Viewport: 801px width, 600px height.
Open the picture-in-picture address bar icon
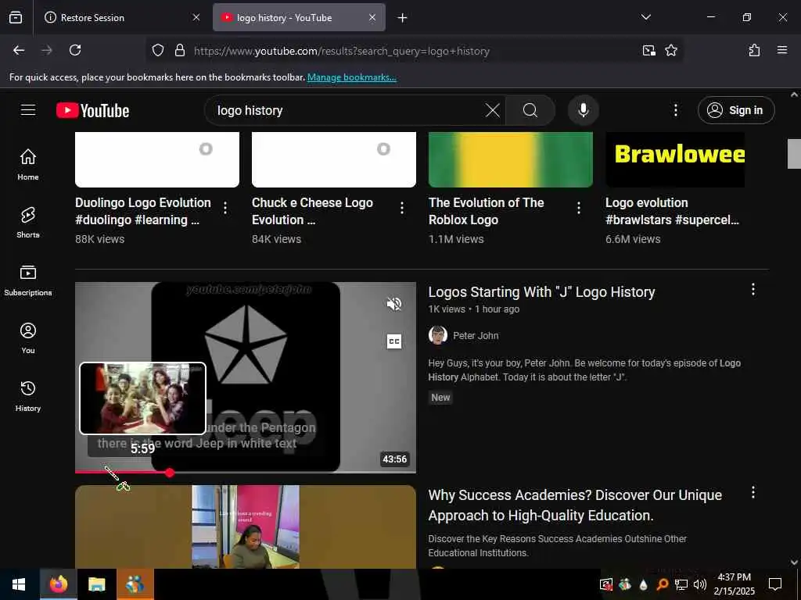pos(648,50)
